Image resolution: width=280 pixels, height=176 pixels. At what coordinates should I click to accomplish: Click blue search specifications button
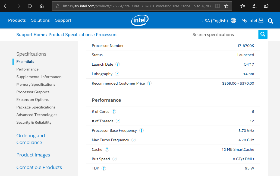pos(263,34)
